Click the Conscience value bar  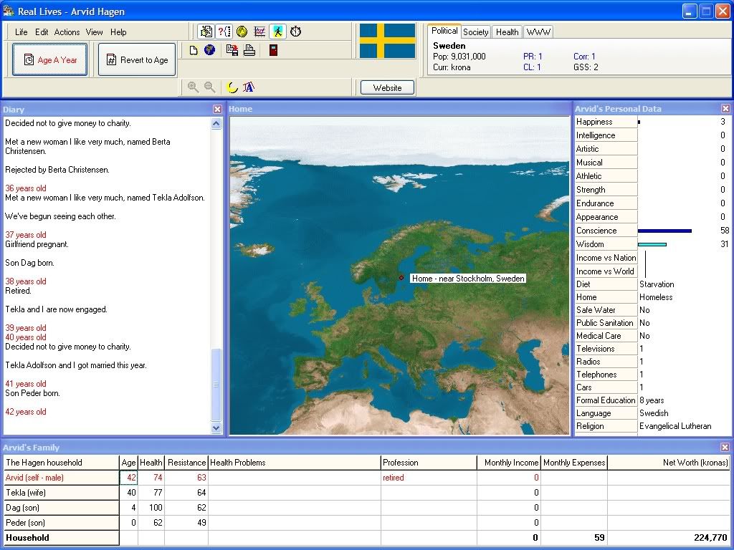pos(664,231)
